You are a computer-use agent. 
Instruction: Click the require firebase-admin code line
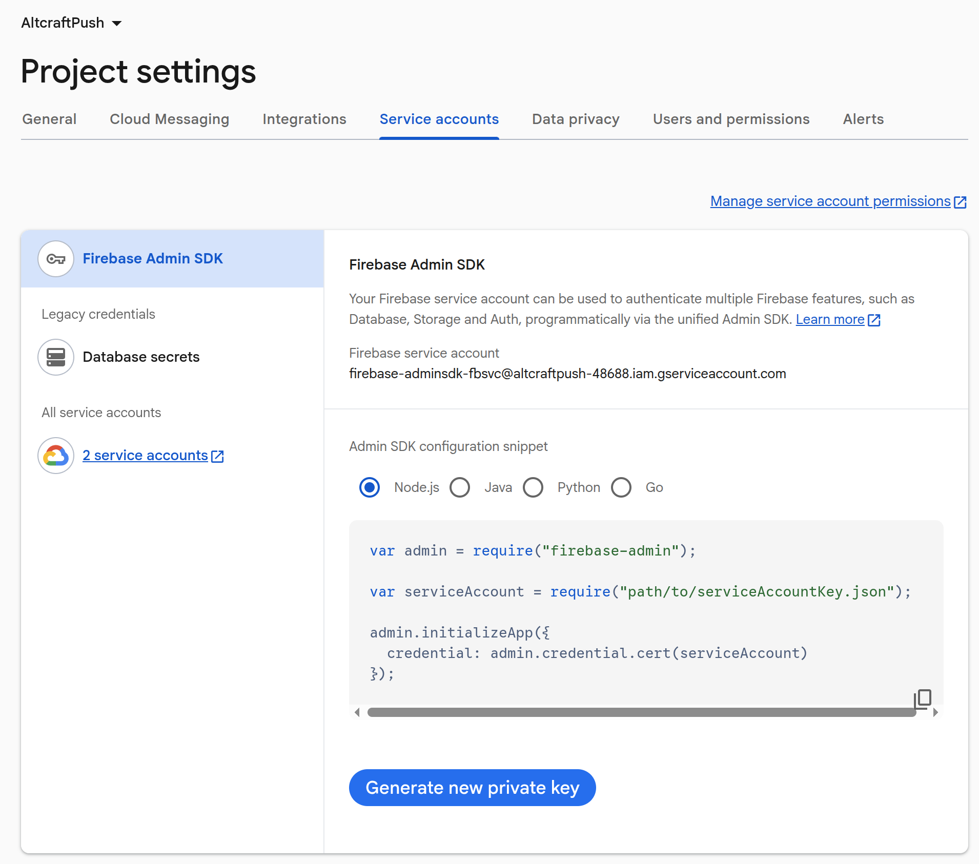point(533,551)
